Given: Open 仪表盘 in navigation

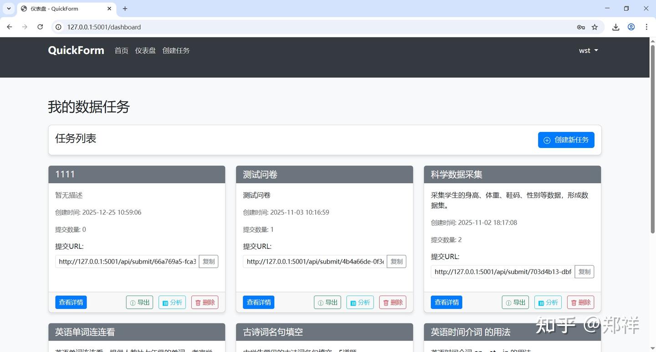Looking at the screenshot, I should (x=145, y=51).
